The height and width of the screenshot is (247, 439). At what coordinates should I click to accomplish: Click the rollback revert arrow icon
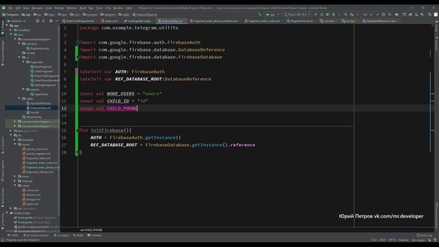tap(389, 14)
